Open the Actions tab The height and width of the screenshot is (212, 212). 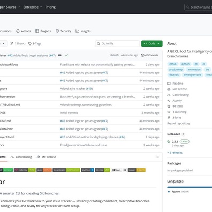coord(24,31)
